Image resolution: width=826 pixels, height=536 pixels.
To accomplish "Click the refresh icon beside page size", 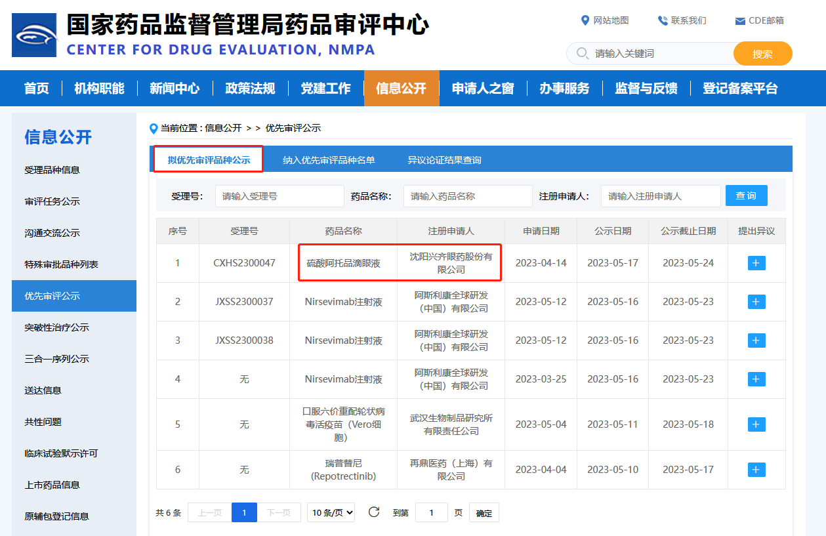I will point(374,512).
